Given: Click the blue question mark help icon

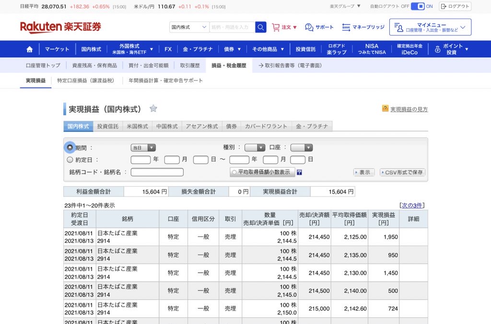Looking at the screenshot, I should pyautogui.click(x=299, y=172).
